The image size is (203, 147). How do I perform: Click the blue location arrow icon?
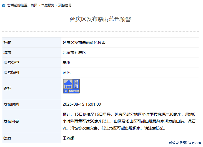coord(4,5)
